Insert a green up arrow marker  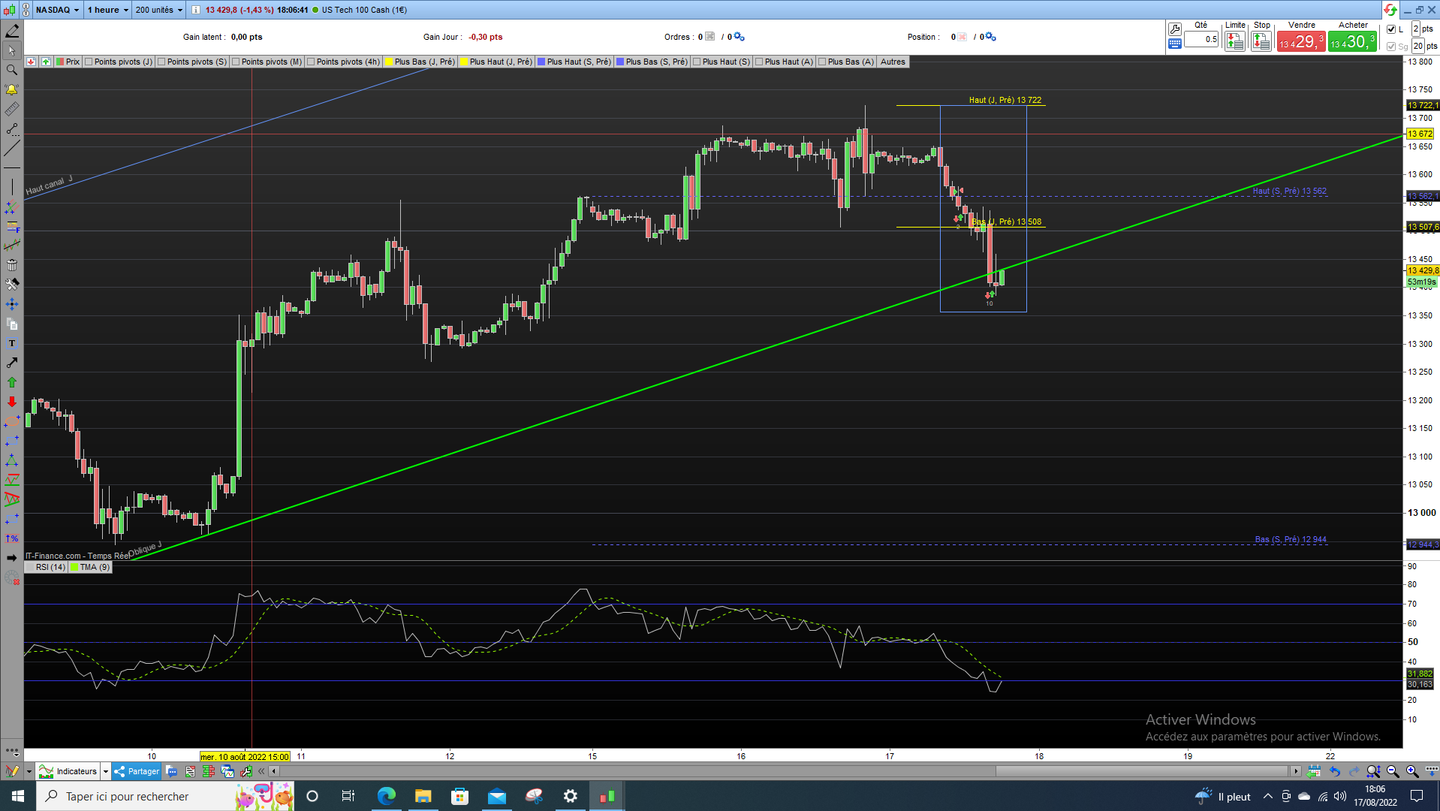pyautogui.click(x=12, y=382)
